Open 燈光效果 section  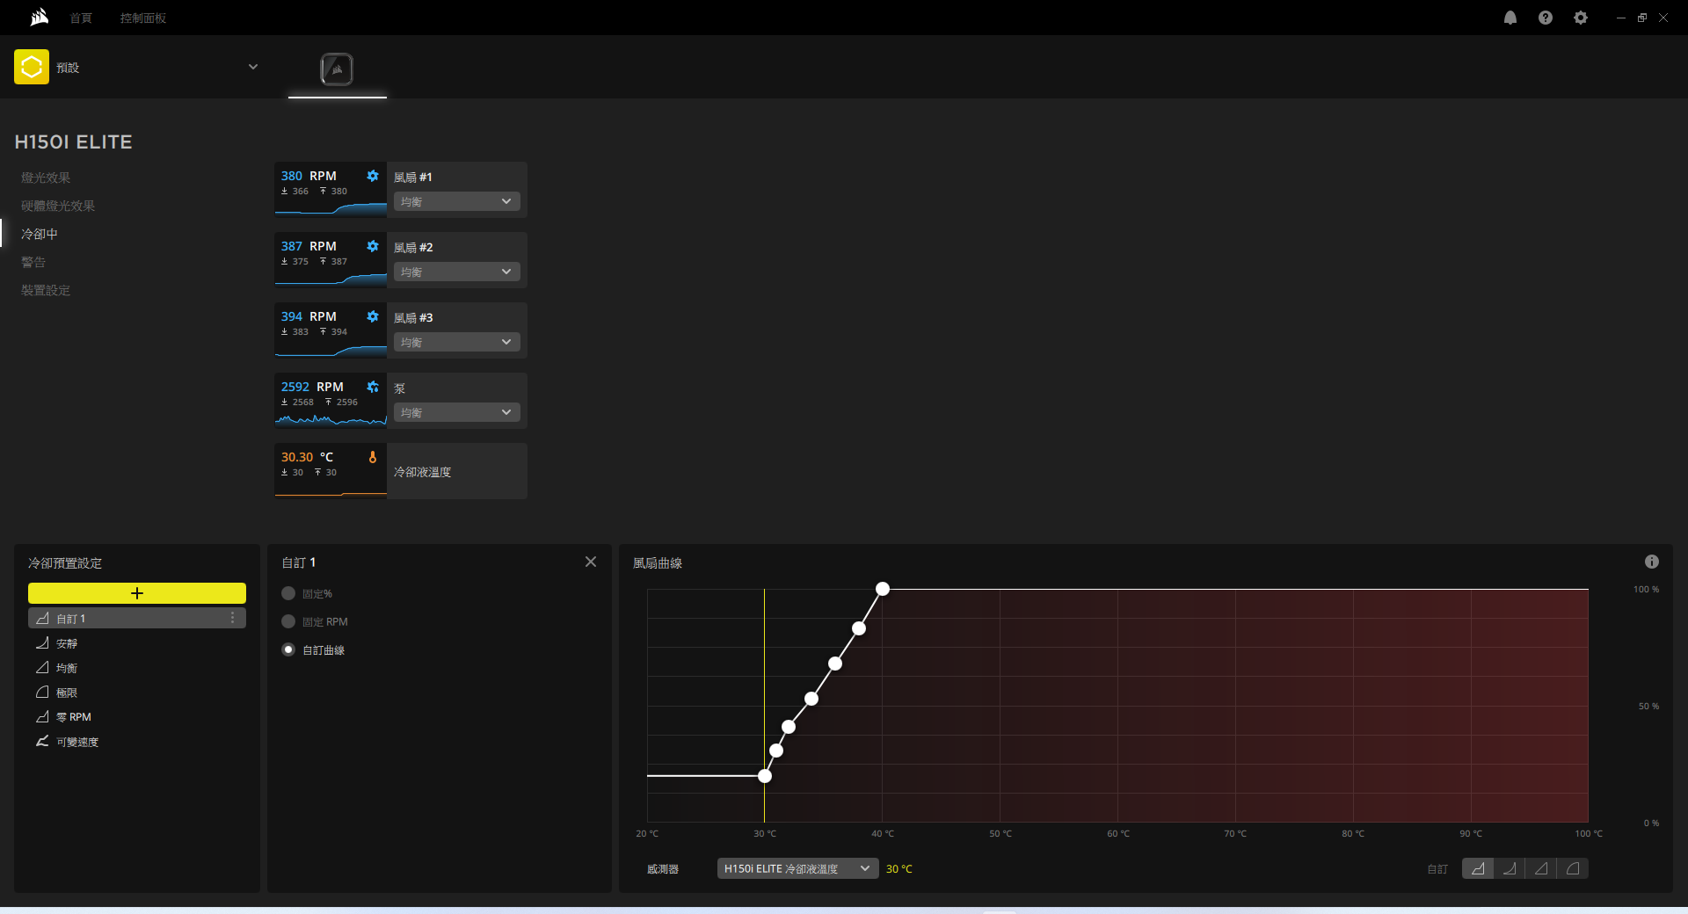pos(46,178)
